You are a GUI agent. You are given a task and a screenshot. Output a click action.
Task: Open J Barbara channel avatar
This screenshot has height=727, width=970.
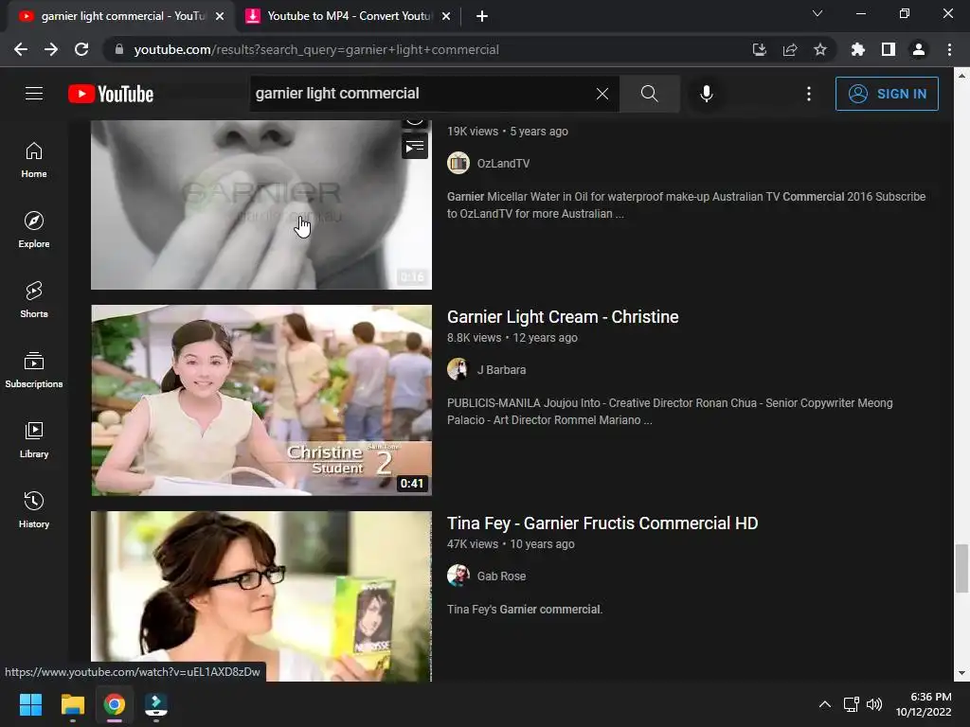[458, 370]
